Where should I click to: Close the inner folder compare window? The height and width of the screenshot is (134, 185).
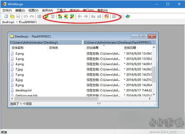coord(152,36)
